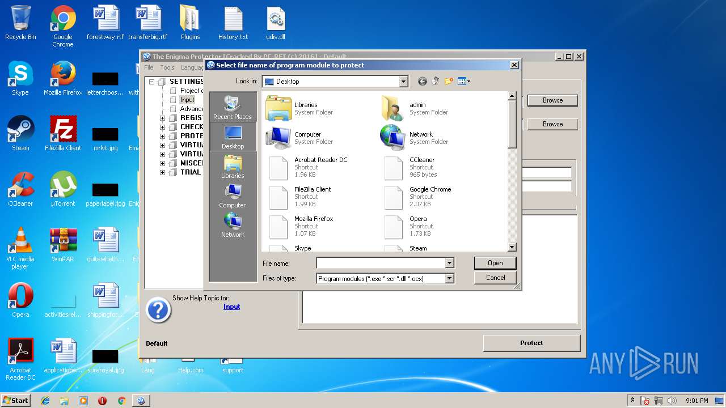
Task: Collapse the SETTINGS tree node
Action: point(153,82)
